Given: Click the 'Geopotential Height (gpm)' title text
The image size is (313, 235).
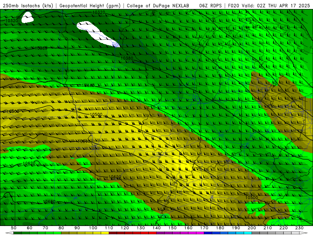Looking at the screenshot, I should point(90,6).
